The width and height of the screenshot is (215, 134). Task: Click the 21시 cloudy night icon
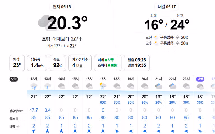pyautogui.click(x=158, y=86)
